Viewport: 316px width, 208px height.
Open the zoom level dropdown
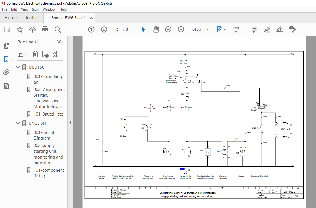tap(207, 29)
